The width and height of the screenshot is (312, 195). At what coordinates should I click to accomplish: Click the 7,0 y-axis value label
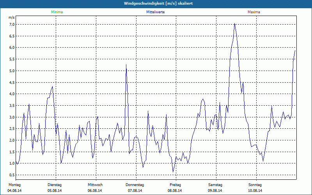click(x=12, y=24)
